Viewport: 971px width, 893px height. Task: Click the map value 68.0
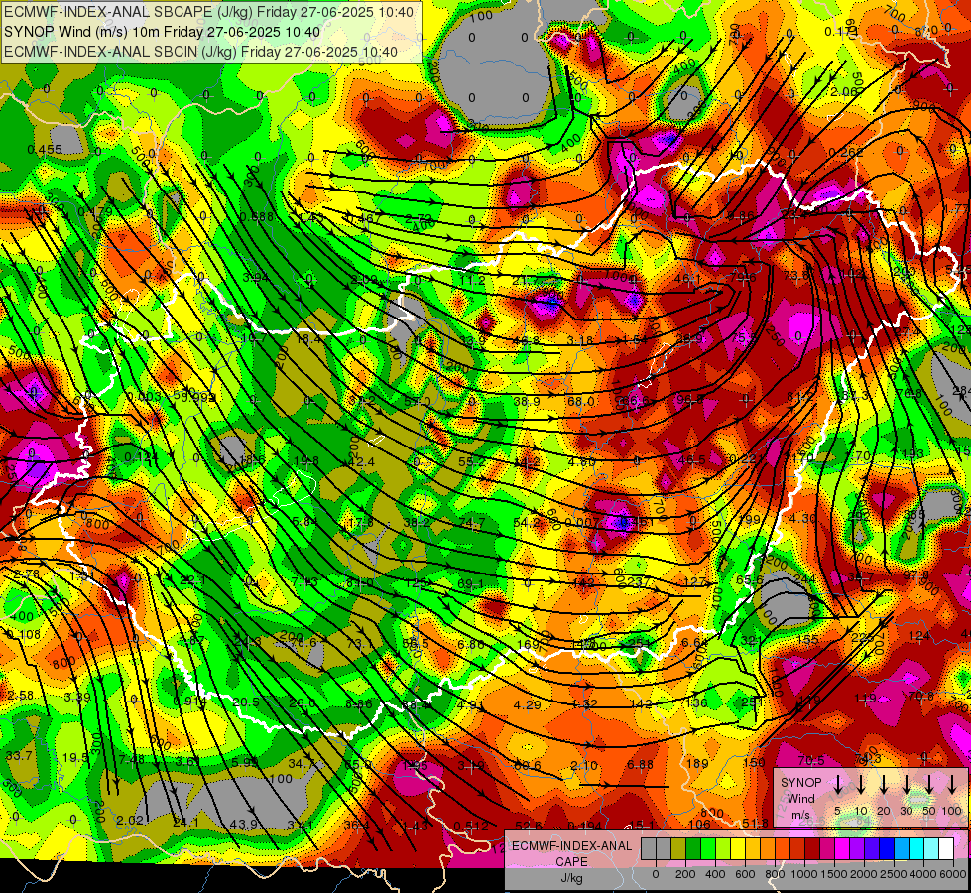tap(581, 401)
